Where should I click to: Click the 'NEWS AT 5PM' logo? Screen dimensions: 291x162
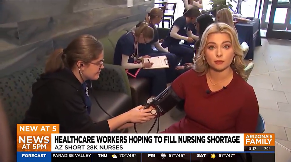pyautogui.click(x=34, y=143)
